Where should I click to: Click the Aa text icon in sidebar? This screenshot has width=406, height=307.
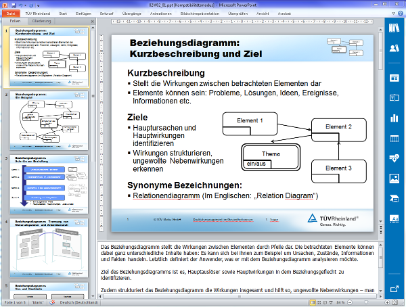point(394,219)
